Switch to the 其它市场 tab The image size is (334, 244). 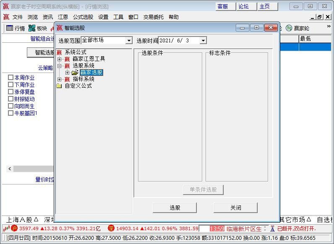(296, 220)
